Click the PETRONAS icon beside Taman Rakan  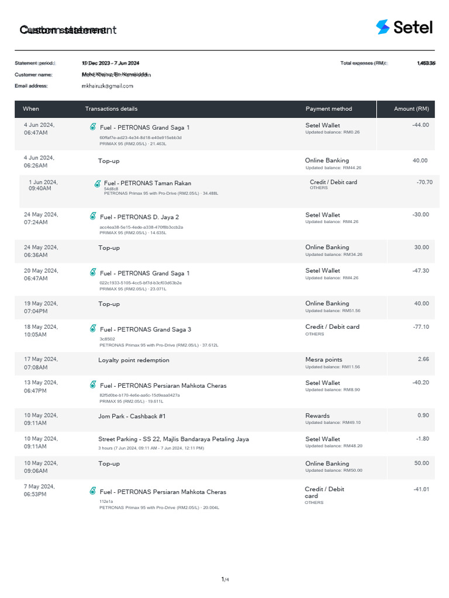click(98, 183)
